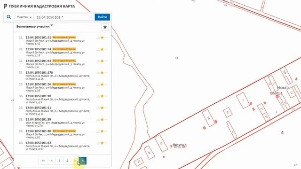
Task: Click the triangle icon on row 12:04:1050101:74
Action: (x=98, y=49)
